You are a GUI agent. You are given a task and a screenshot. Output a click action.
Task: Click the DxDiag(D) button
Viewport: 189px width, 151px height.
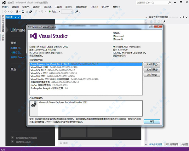pyautogui.click(x=152, y=75)
